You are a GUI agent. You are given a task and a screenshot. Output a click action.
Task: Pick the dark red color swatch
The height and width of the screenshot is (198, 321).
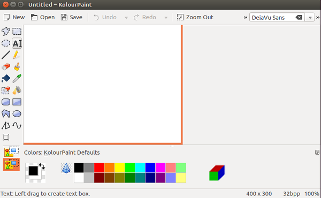[x=99, y=178]
